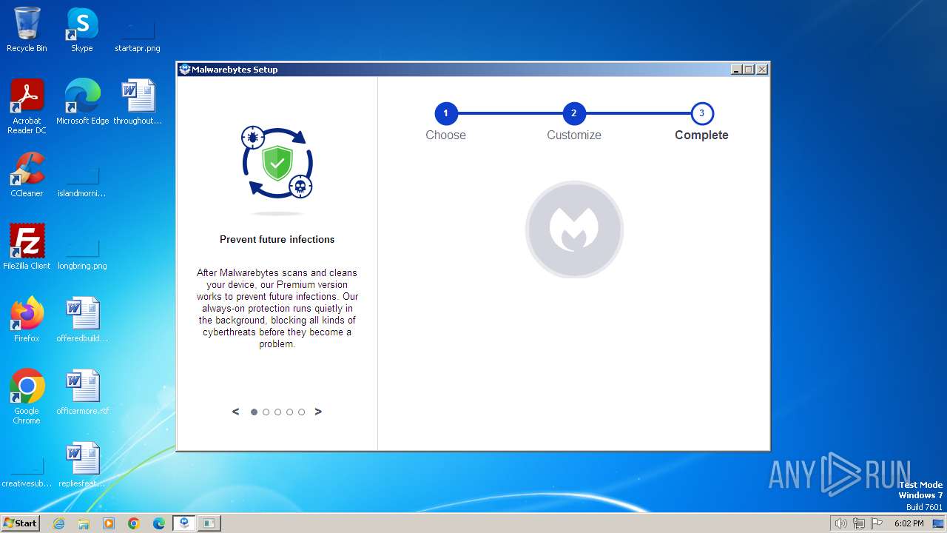Select the repliesfeat Word document
The image size is (947, 533).
[82, 465]
